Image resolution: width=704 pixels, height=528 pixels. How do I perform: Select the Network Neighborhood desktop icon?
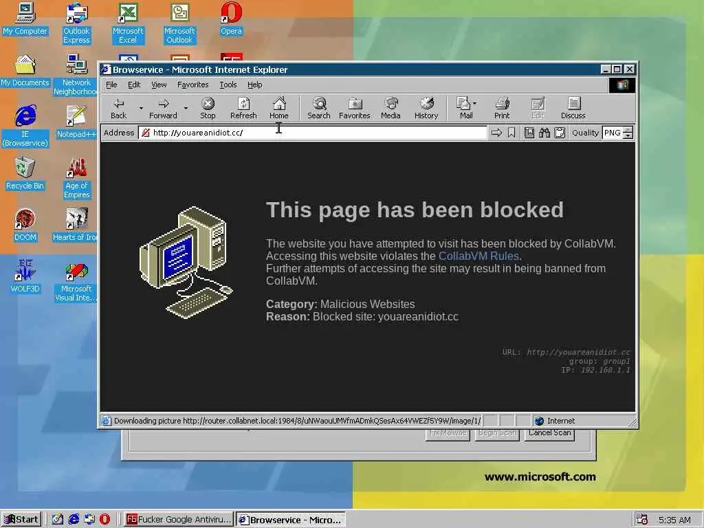(76, 74)
